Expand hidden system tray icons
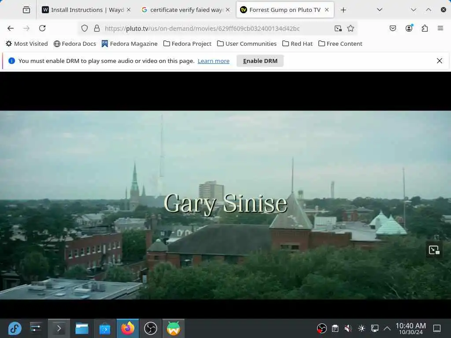The height and width of the screenshot is (338, 451). tap(387, 328)
